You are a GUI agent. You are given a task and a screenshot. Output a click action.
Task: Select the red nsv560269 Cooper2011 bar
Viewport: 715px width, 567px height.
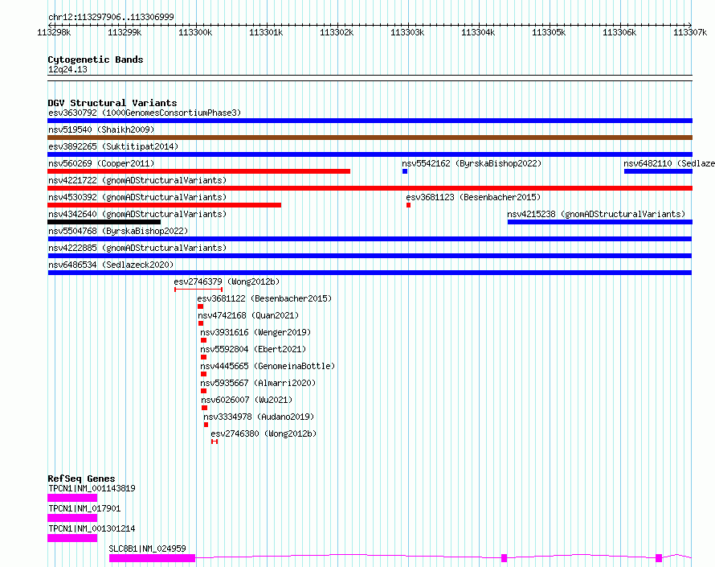point(198,171)
